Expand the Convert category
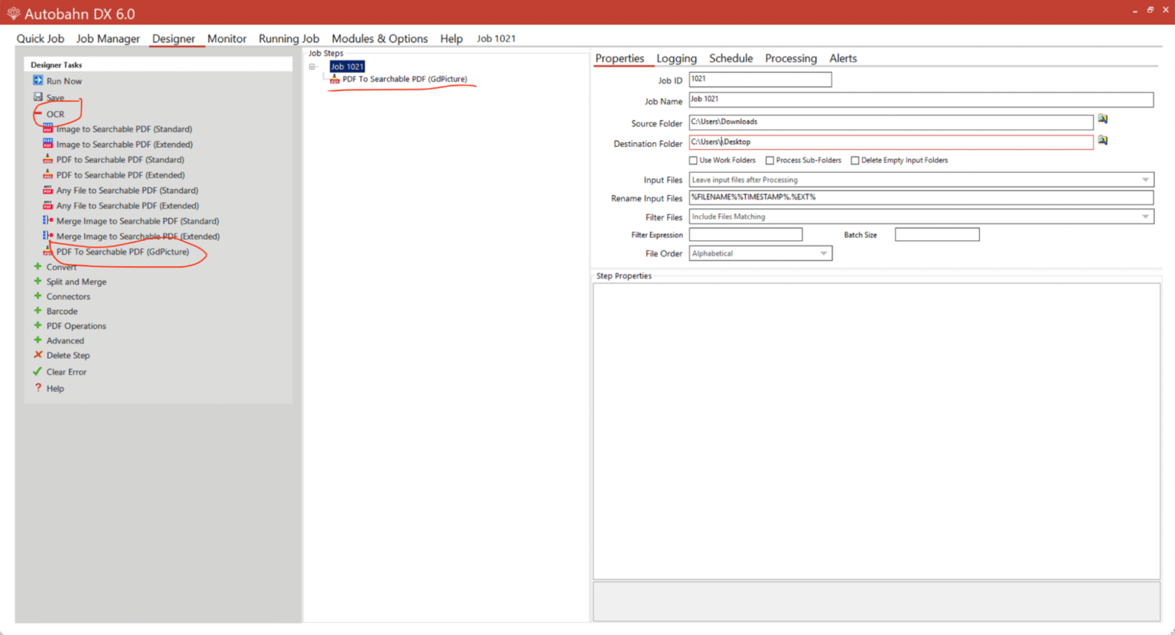This screenshot has height=635, width=1175. click(37, 266)
